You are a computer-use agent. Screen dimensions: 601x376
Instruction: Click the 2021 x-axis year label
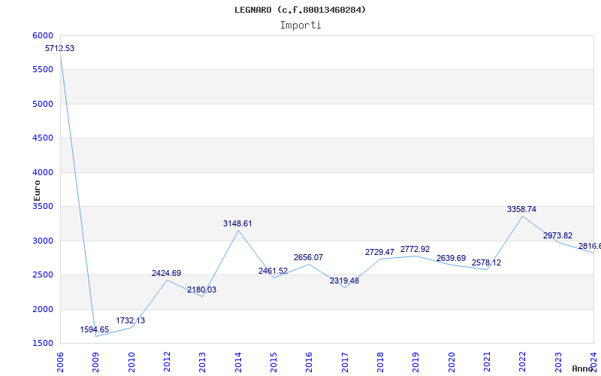point(487,362)
